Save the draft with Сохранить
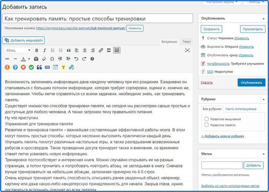 point(211,29)
